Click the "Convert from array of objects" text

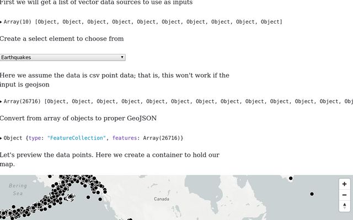pos(78,118)
